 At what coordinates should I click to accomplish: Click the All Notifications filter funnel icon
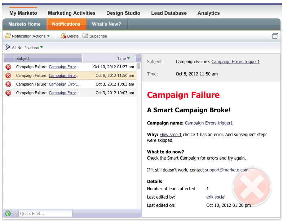click(x=8, y=47)
